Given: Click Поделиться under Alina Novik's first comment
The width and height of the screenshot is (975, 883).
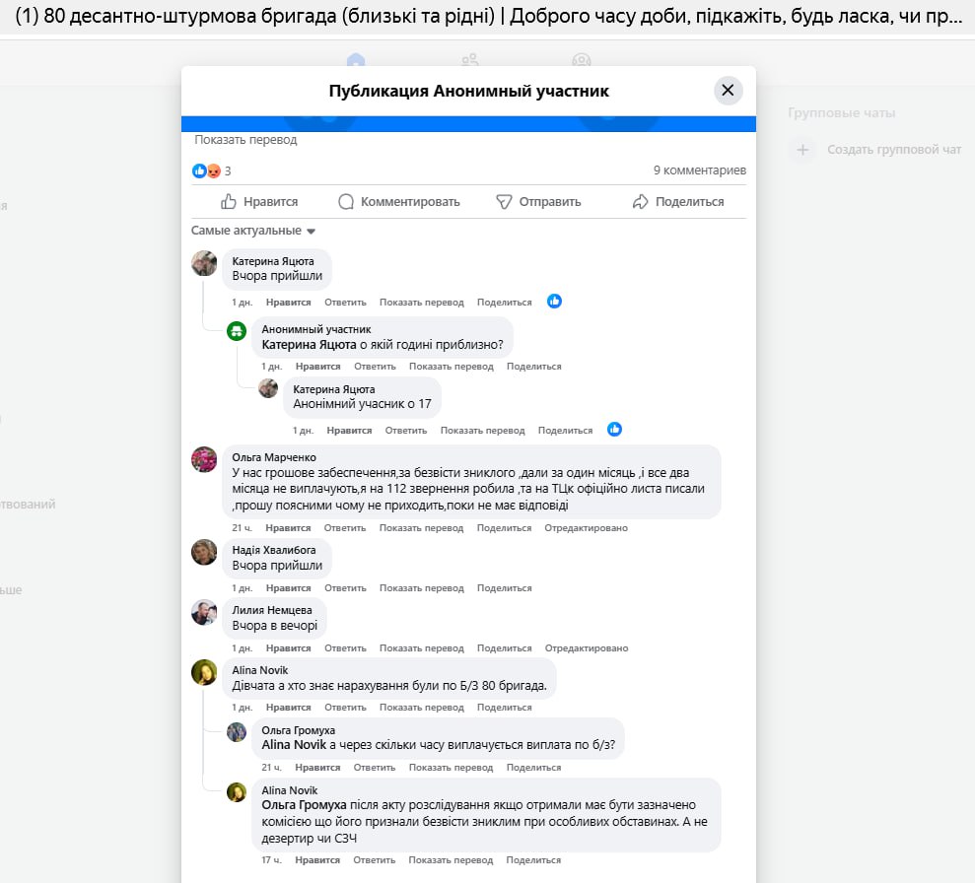Looking at the screenshot, I should point(504,708).
